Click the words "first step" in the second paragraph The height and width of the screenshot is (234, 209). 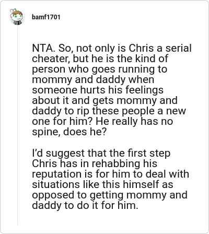click(149, 153)
